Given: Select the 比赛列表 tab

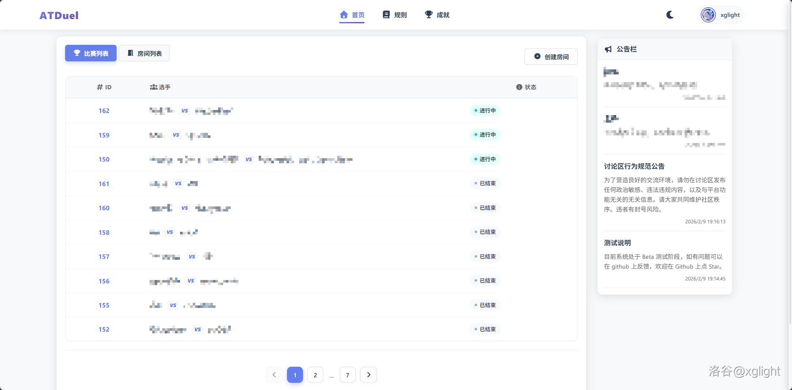Looking at the screenshot, I should coord(91,53).
